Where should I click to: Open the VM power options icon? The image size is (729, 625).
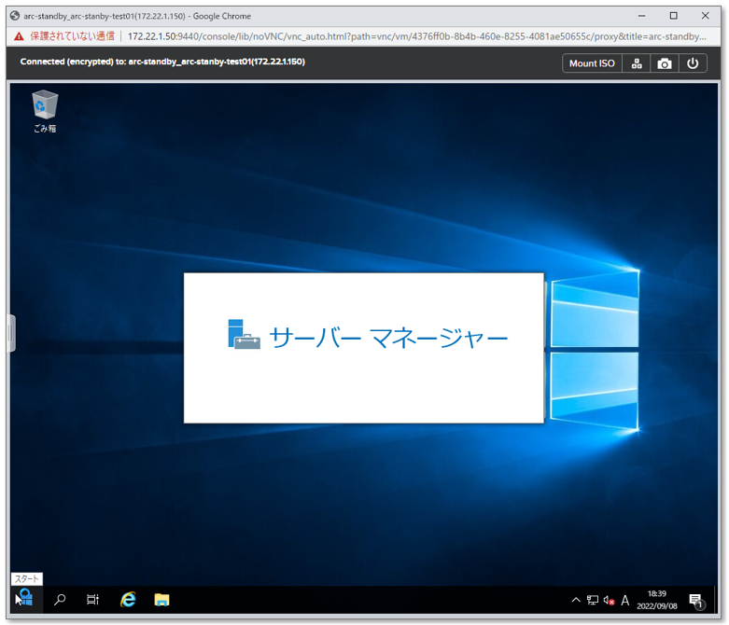693,63
